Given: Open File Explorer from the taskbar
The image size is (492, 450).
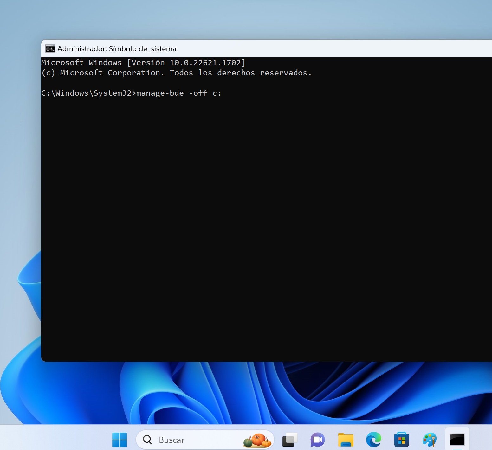Looking at the screenshot, I should pos(346,440).
